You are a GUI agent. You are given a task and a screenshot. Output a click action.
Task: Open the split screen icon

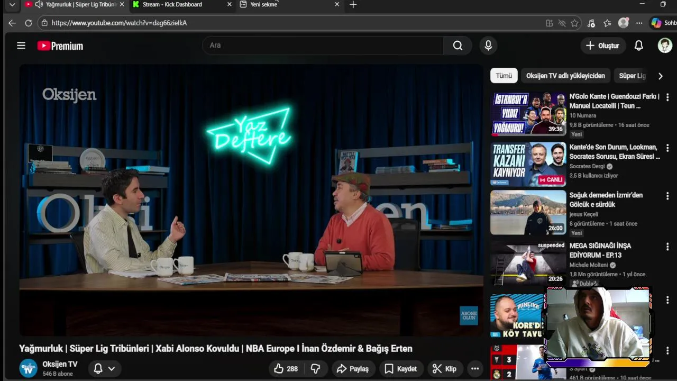549,23
